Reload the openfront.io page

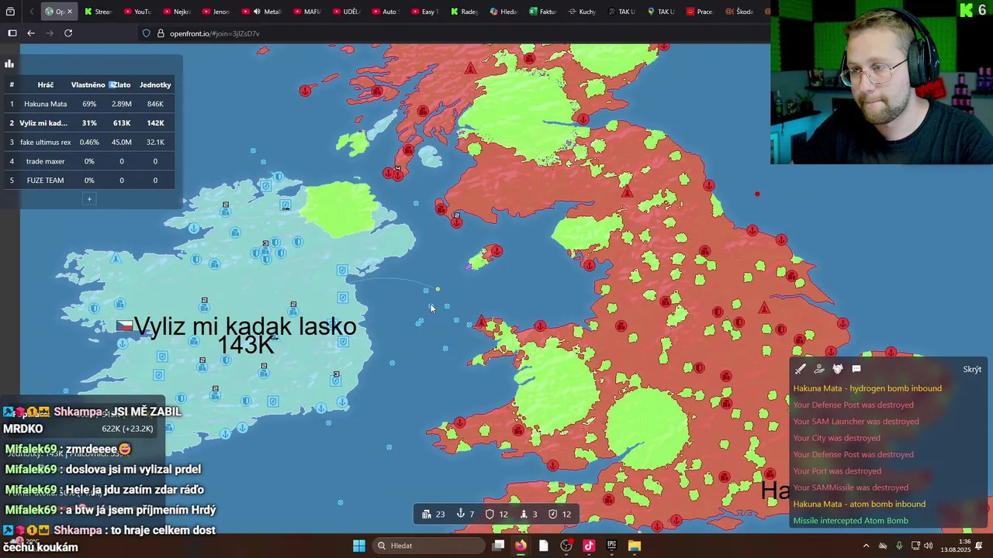tap(68, 33)
